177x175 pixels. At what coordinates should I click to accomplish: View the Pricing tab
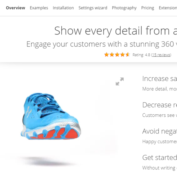click(147, 8)
